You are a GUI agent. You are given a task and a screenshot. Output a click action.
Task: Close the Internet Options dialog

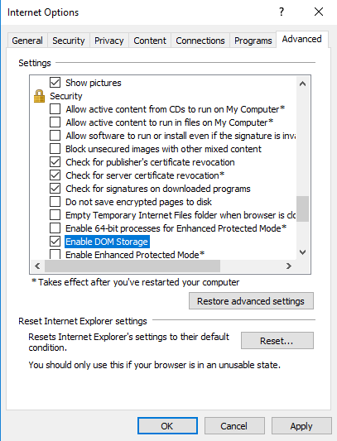click(x=319, y=12)
